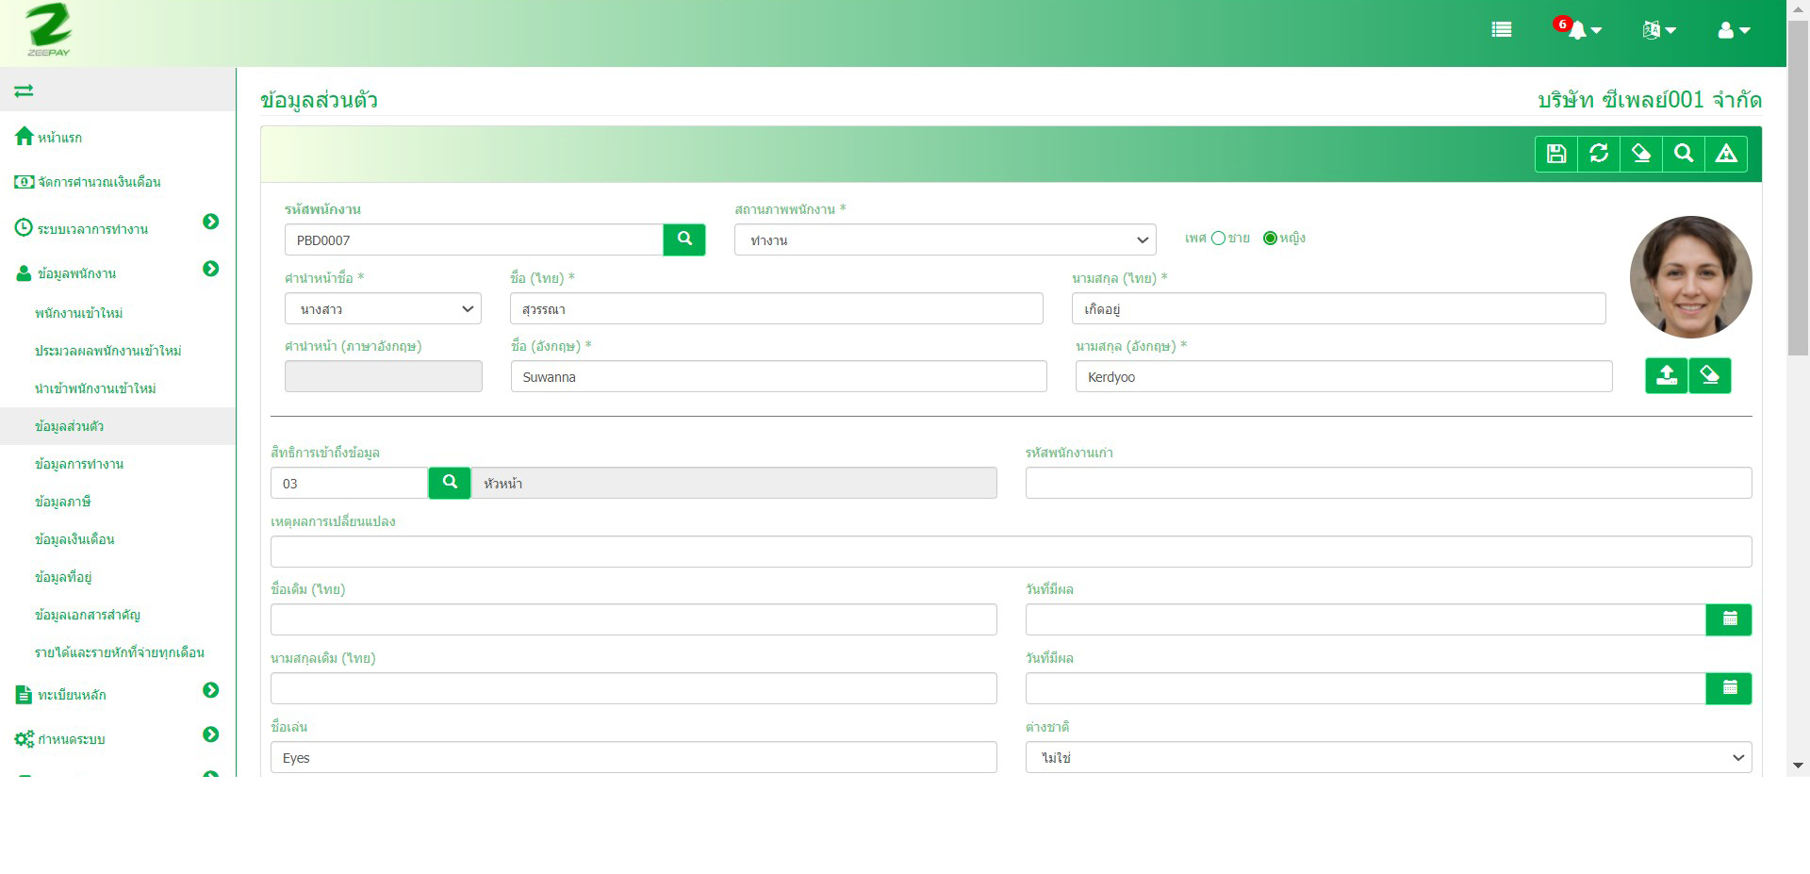Open the list menu icon in header
The width and height of the screenshot is (1810, 874).
tap(1502, 30)
